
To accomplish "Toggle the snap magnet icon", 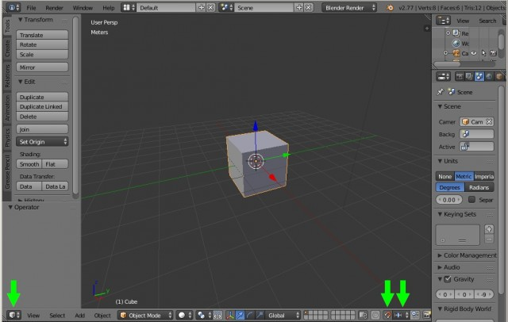I will [387, 315].
